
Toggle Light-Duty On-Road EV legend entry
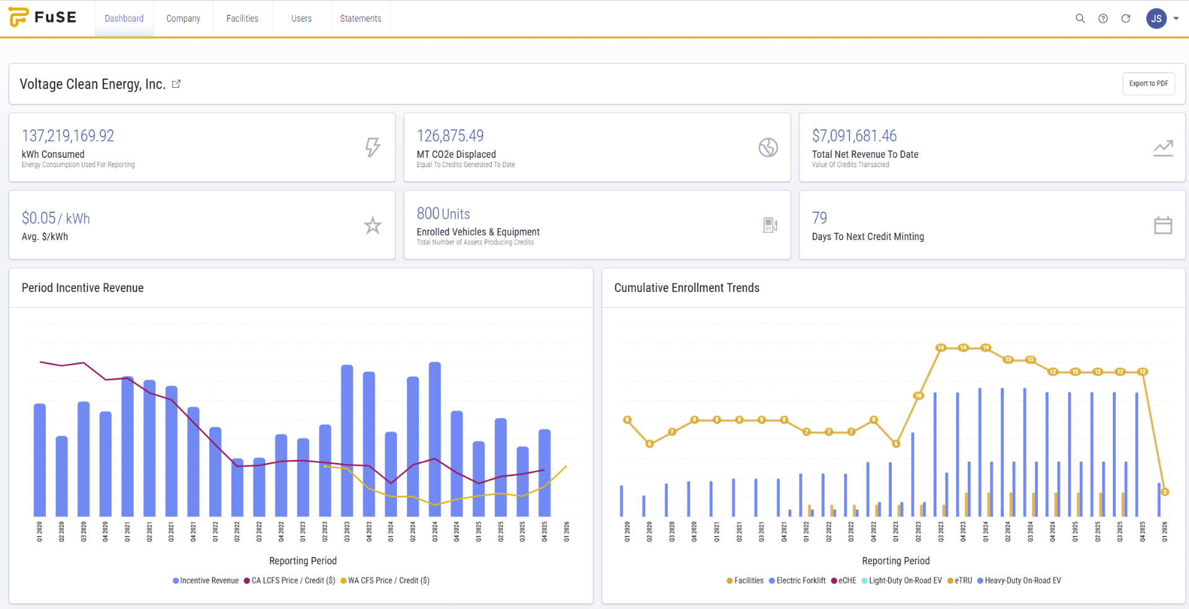[902, 581]
